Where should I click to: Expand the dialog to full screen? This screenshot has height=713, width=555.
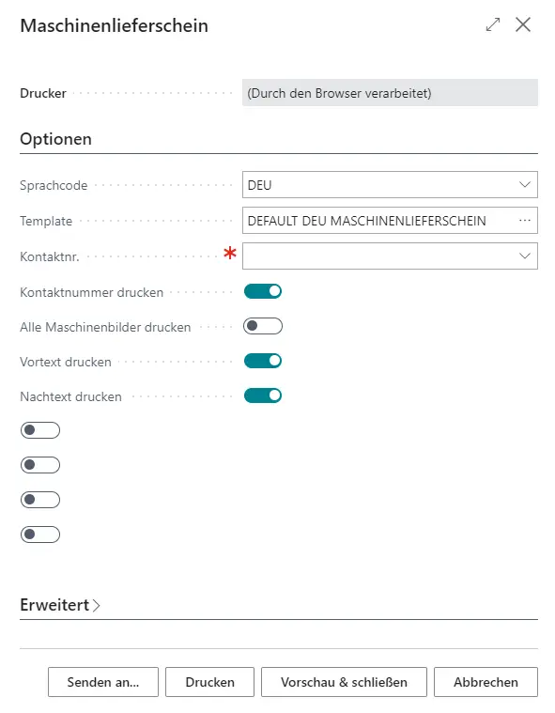(493, 24)
